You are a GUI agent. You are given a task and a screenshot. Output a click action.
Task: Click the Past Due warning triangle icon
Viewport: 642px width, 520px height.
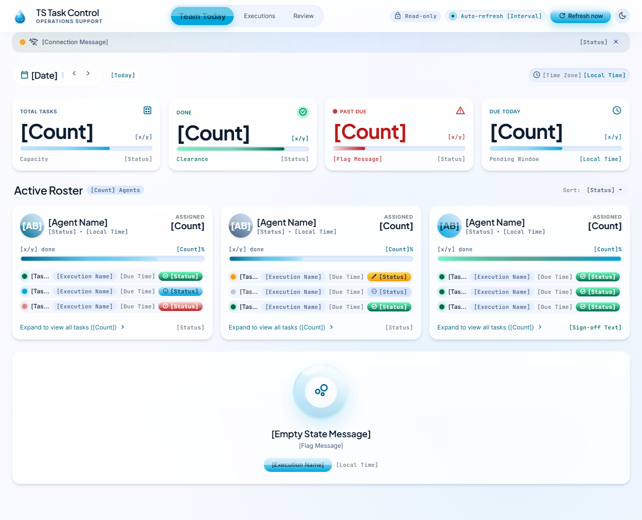pos(460,110)
